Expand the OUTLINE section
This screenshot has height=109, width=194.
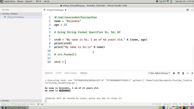tap(21, 101)
